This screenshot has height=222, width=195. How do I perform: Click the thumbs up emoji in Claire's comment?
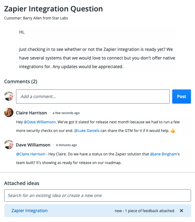coord(173,131)
